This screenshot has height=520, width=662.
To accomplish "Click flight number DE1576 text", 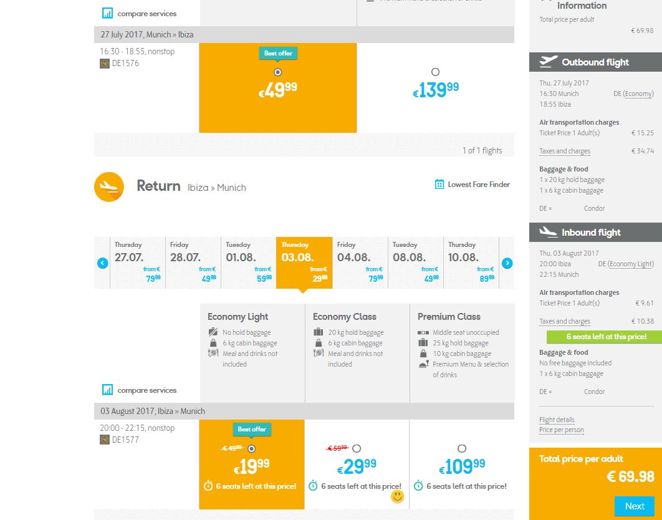I will [125, 64].
